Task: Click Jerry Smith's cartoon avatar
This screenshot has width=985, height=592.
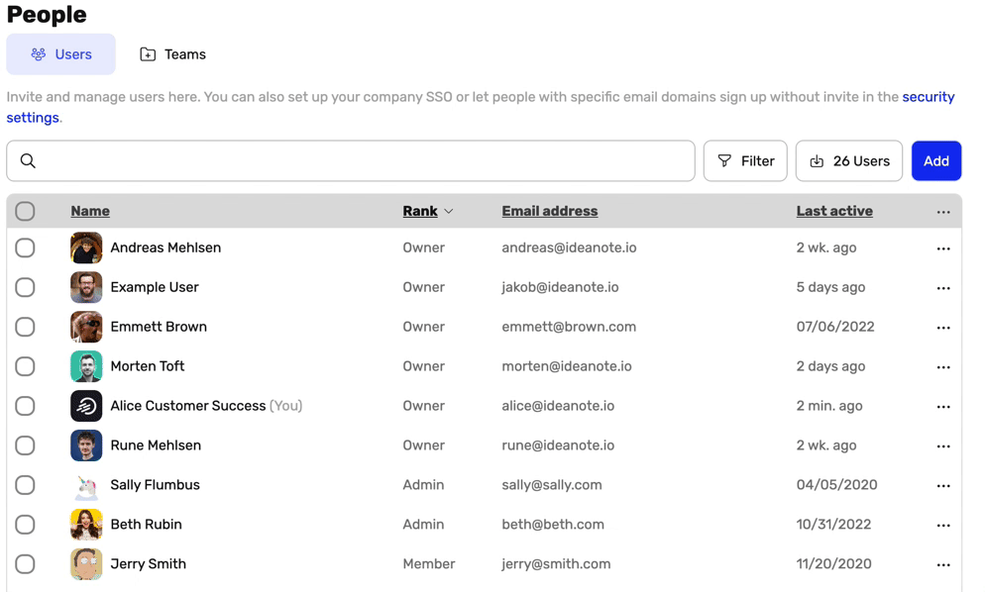Action: [86, 563]
